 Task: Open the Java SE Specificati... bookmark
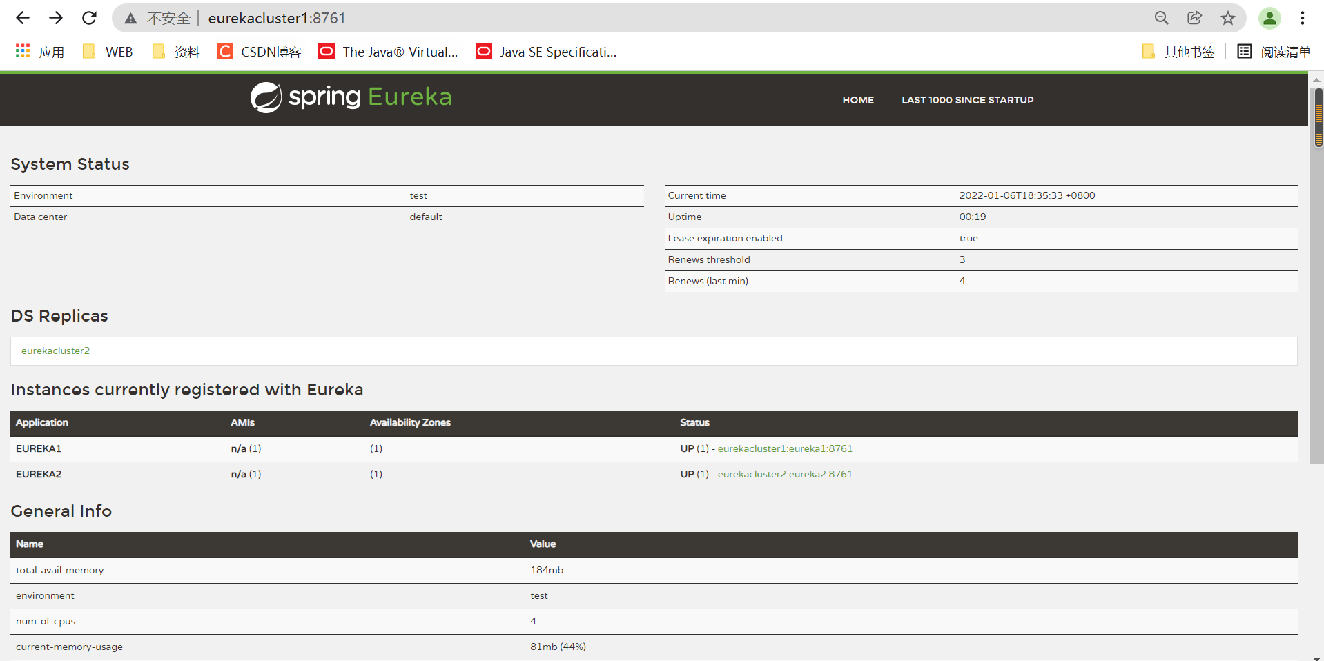tap(547, 52)
